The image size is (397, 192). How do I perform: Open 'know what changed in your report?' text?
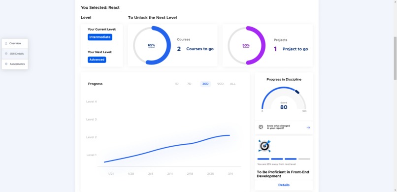pos(278,127)
